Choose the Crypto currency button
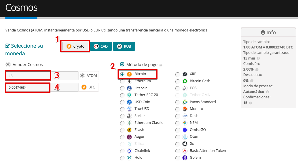Viewport: 298px width, 161px height. 76,46
